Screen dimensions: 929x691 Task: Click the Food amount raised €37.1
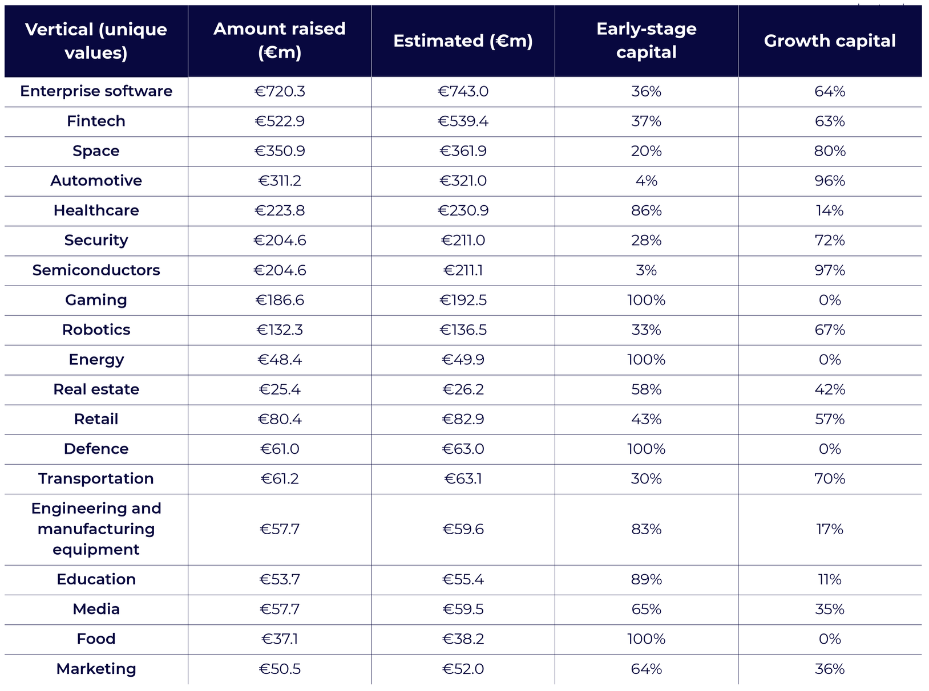280,639
